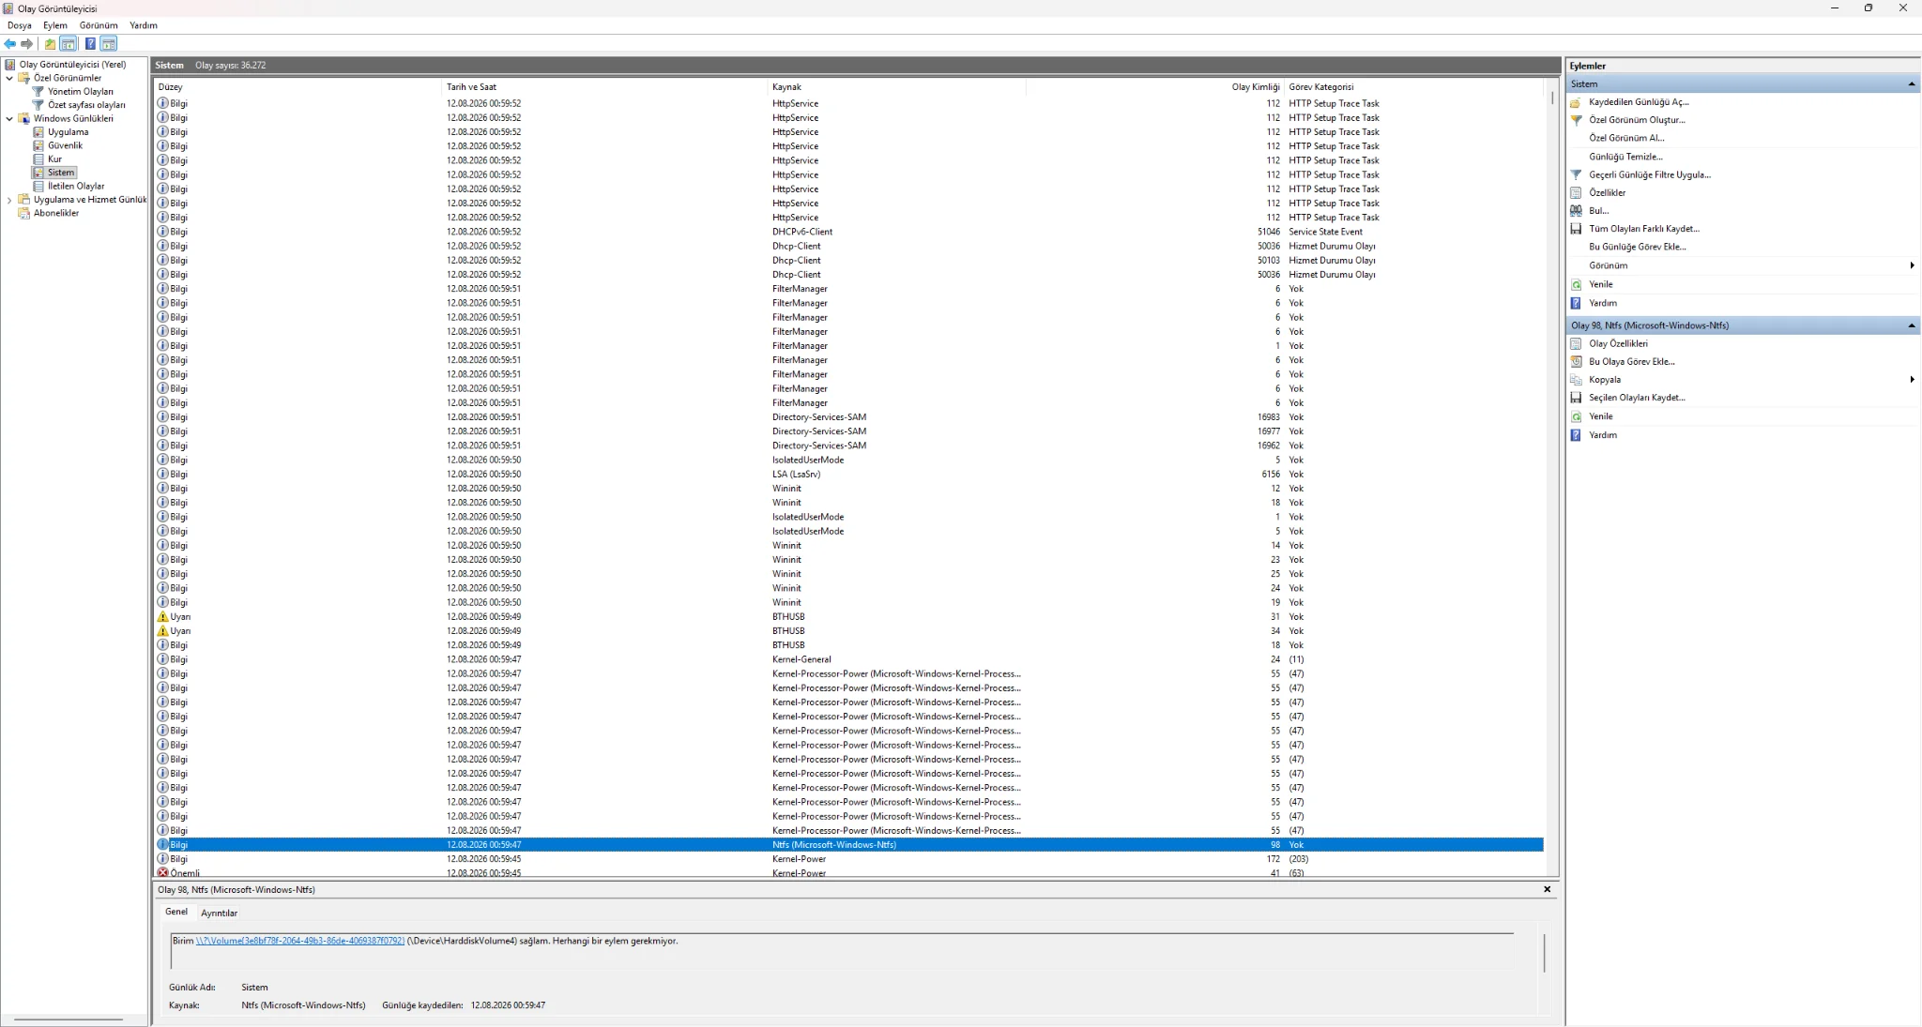Toggle the console tree toolbar icon

pos(69,44)
